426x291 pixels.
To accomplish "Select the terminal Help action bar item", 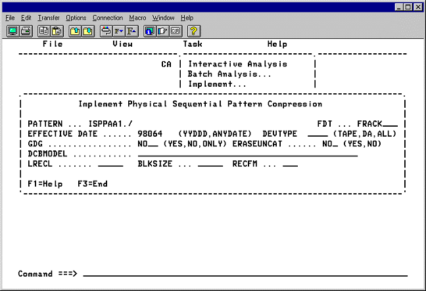I will [x=277, y=44].
